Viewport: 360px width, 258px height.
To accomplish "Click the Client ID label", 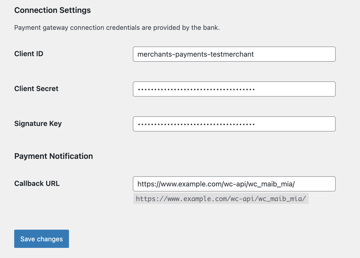I will click(29, 54).
